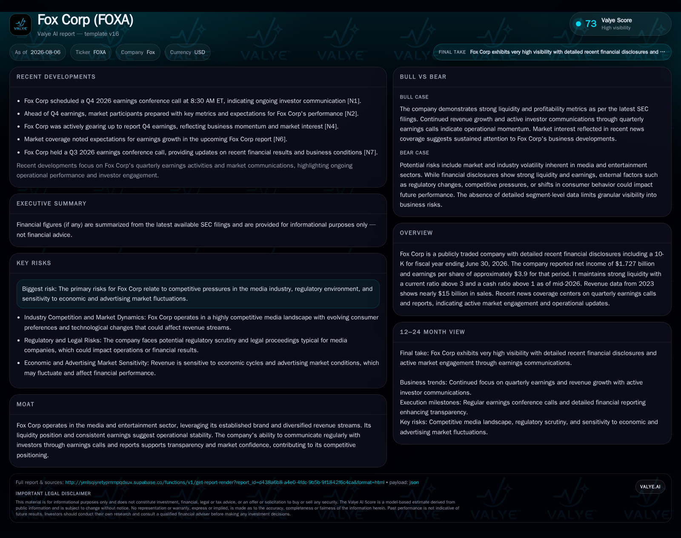The image size is (681, 538).
Task: Click the Moat heading
Action: click(x=26, y=404)
